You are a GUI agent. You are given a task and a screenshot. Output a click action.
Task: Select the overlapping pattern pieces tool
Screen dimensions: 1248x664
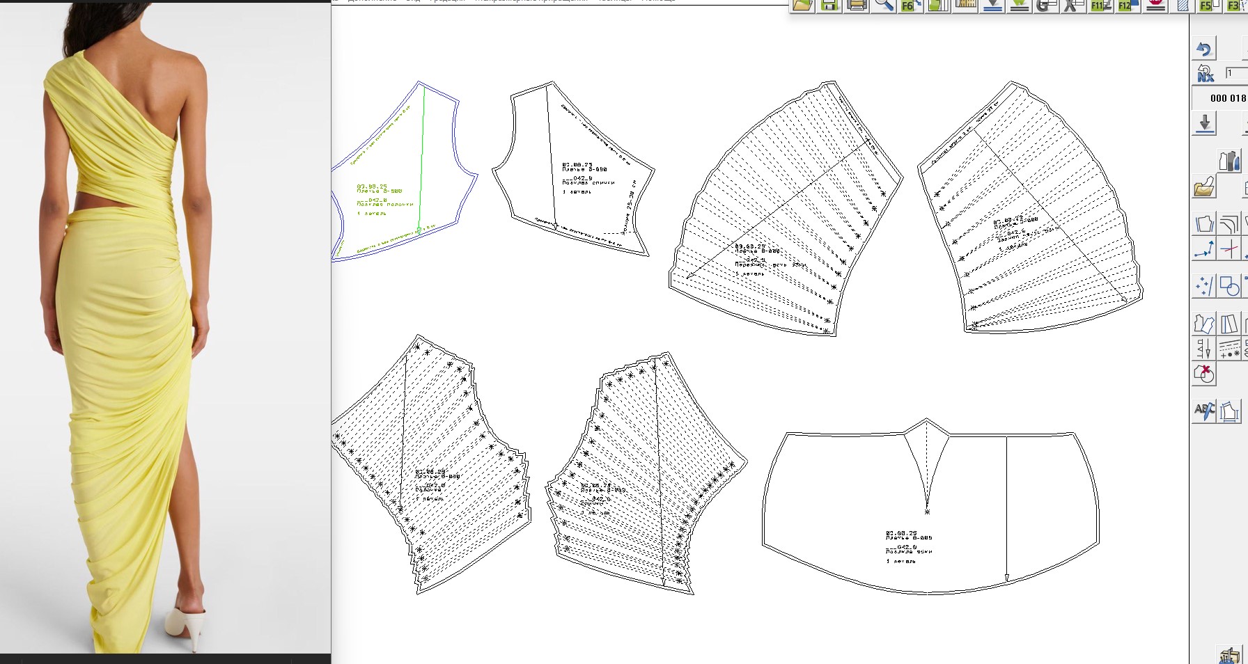(x=1204, y=324)
